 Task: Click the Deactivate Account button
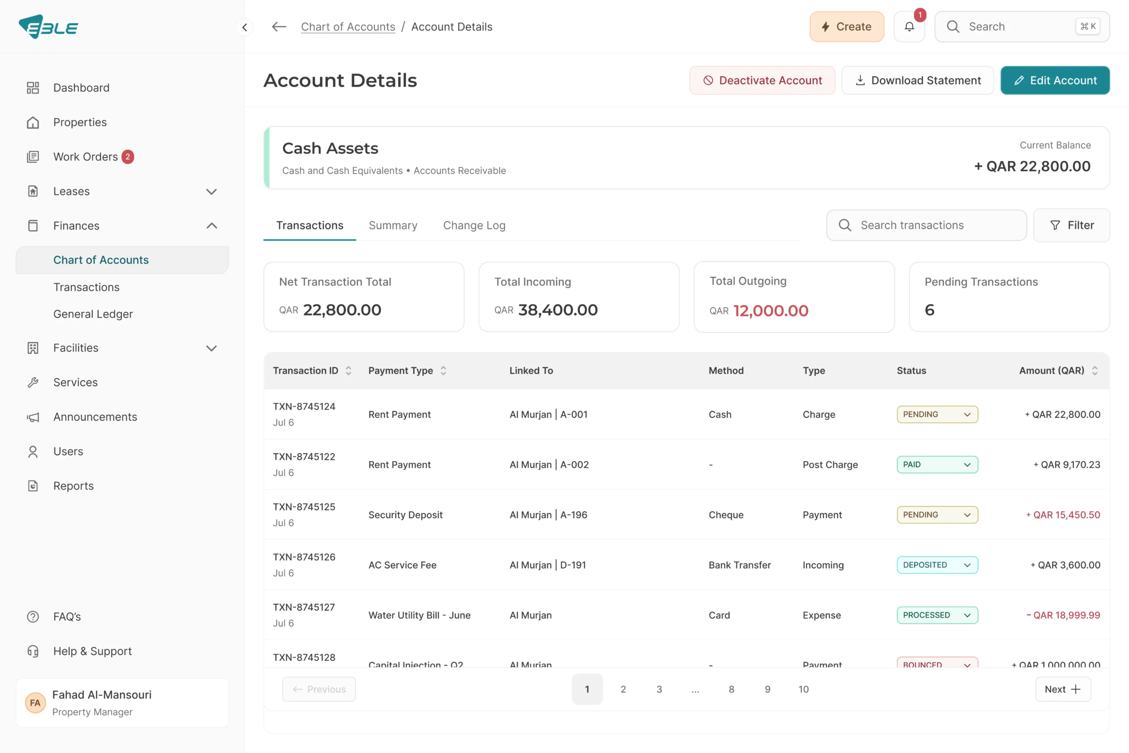pos(762,80)
